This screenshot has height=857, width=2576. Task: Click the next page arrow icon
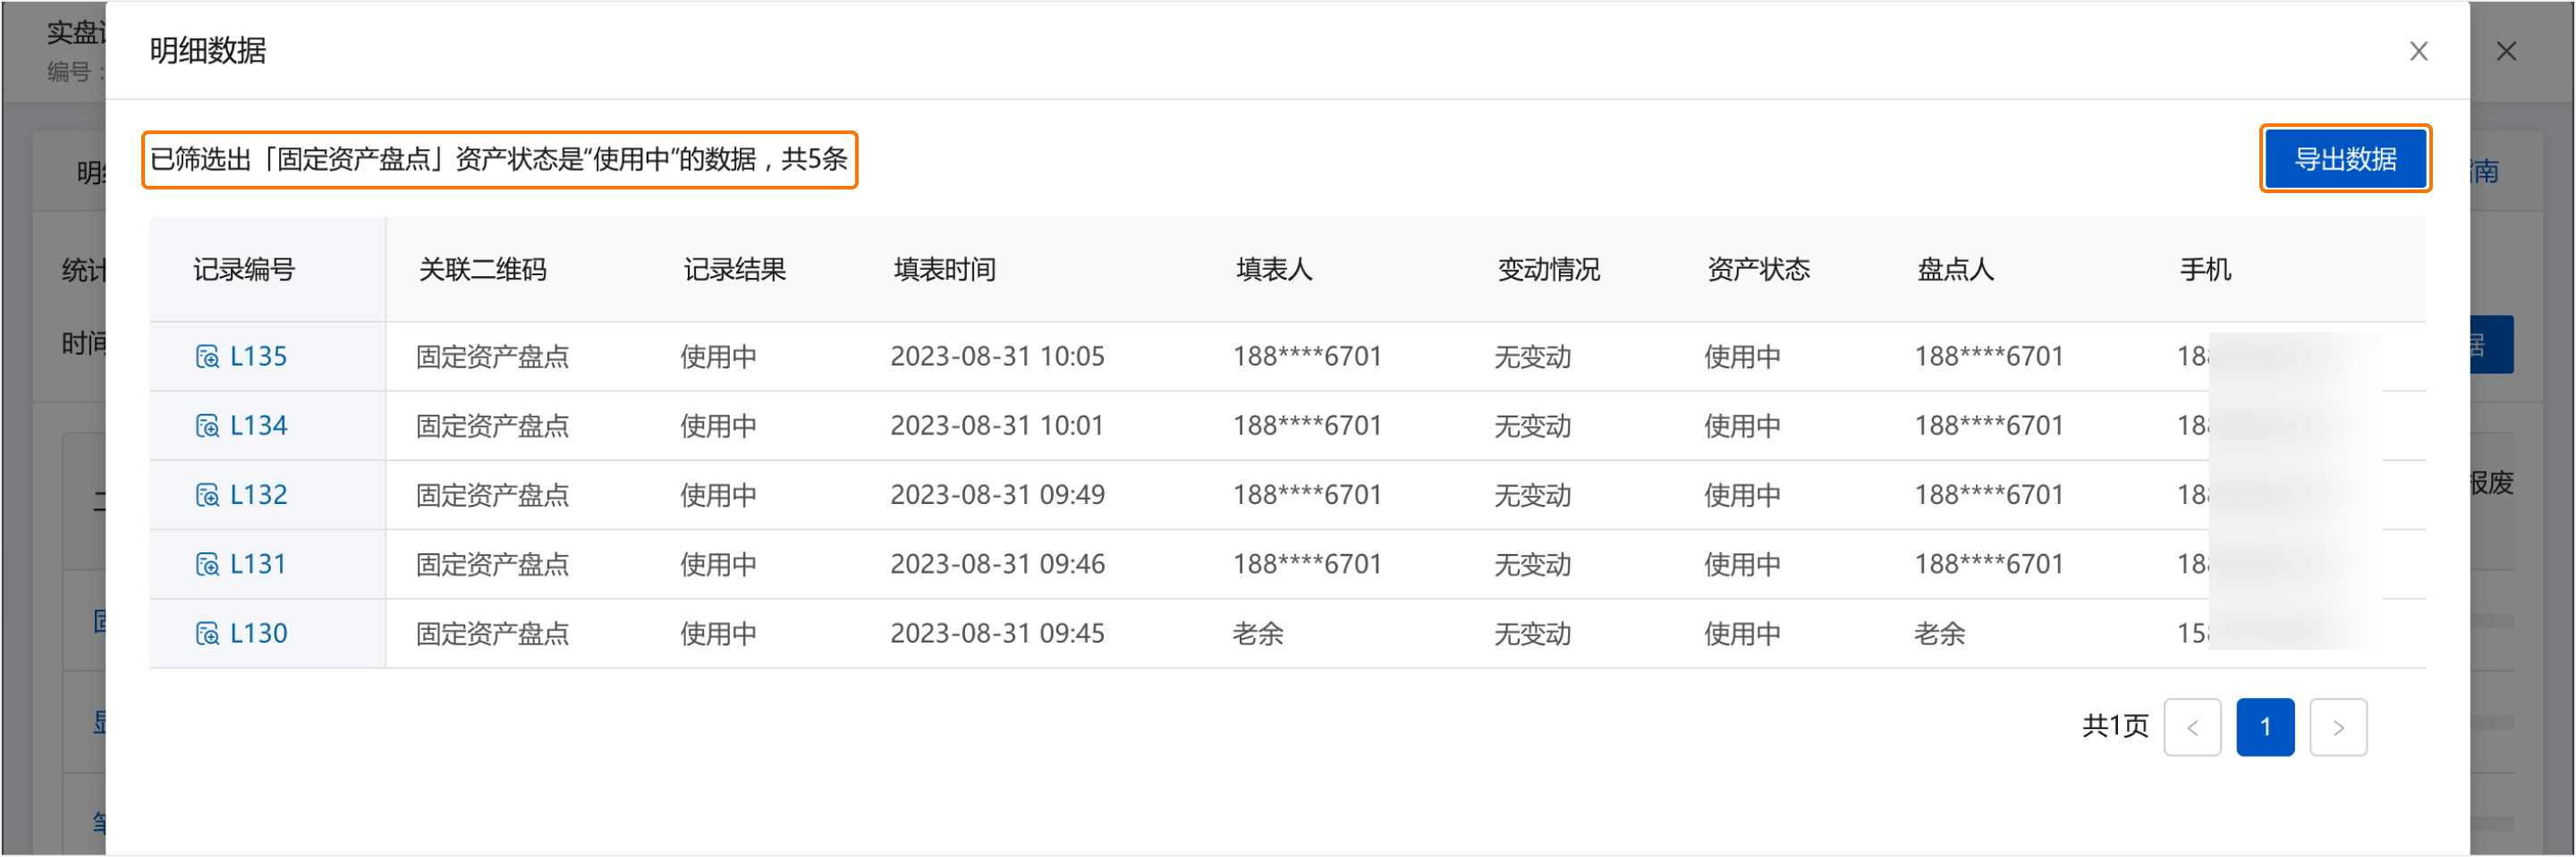[x=2339, y=727]
